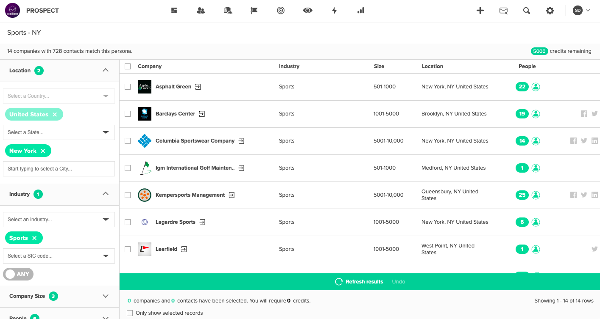The height and width of the screenshot is (319, 600).
Task: Open the eye visitors icon
Action: (308, 11)
